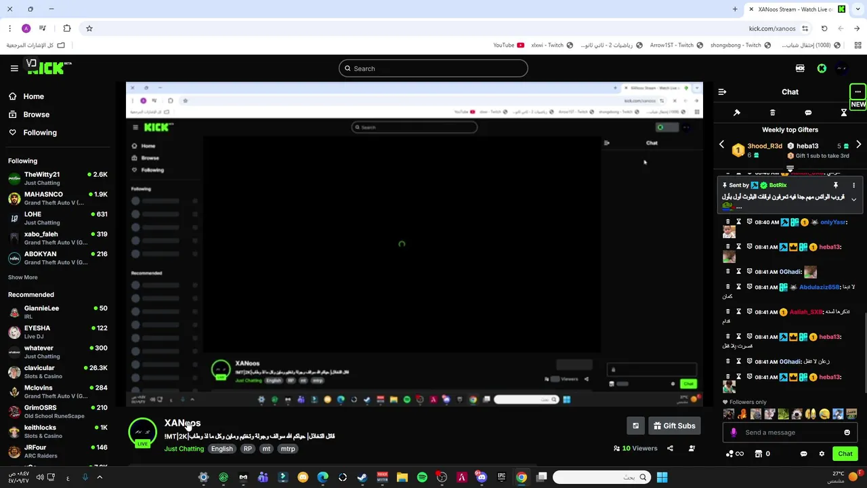The height and width of the screenshot is (488, 867).
Task: Open YouTube bookmark in bookmarks bar
Action: click(x=509, y=45)
